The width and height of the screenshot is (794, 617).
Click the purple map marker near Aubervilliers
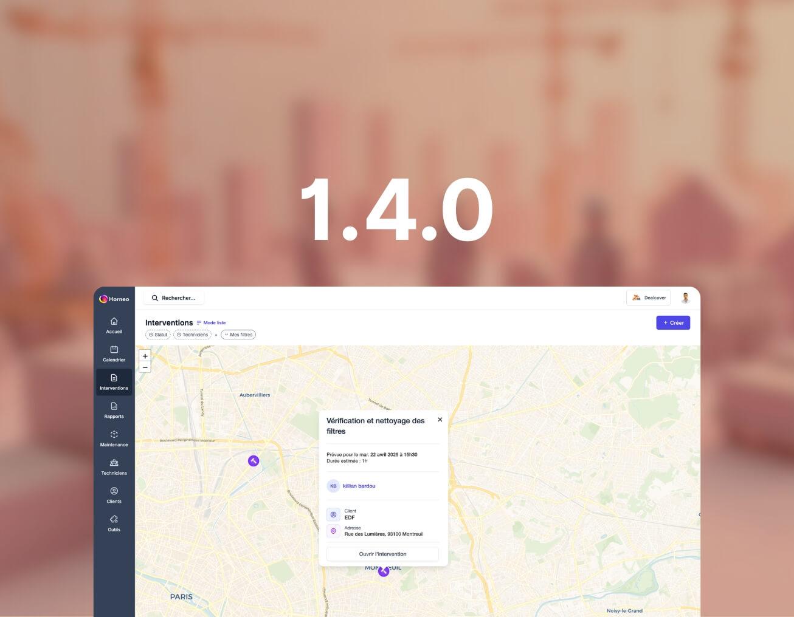tap(254, 461)
